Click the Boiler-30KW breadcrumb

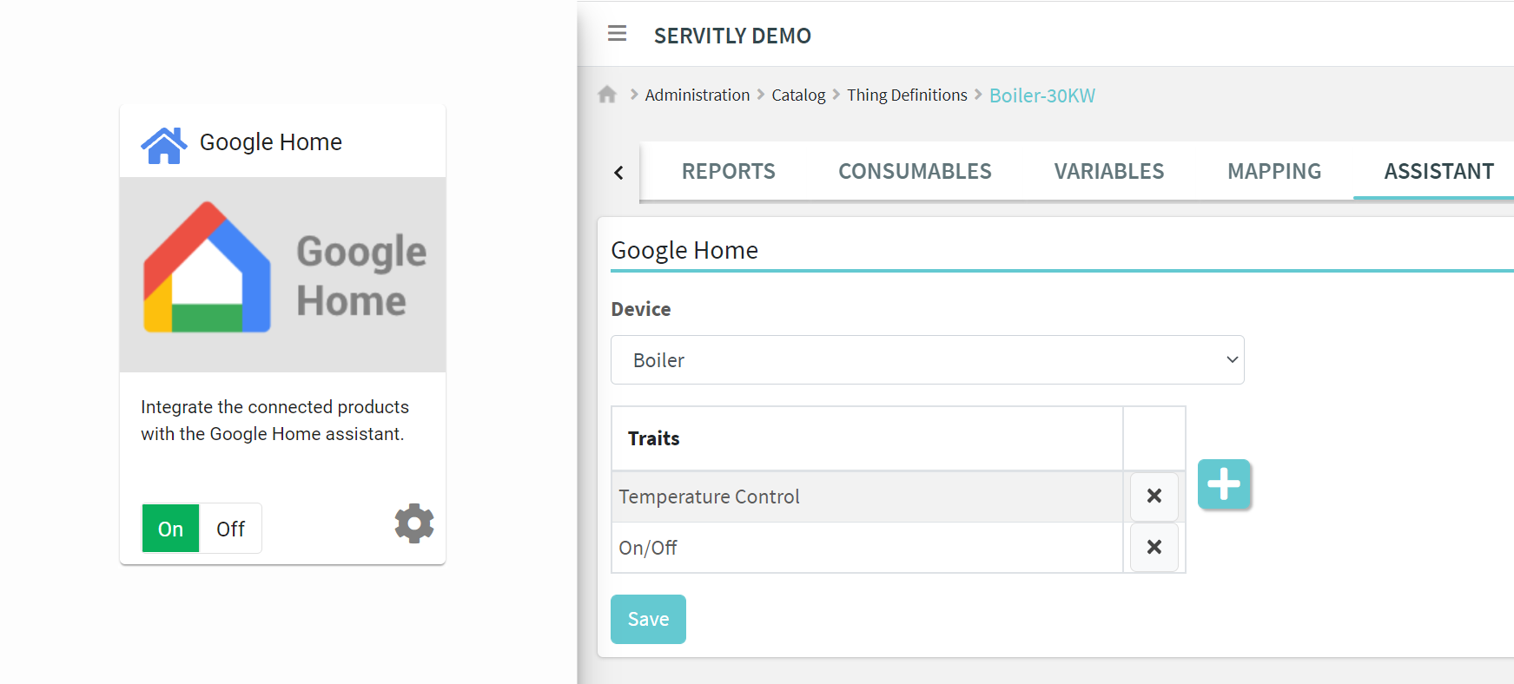[1042, 95]
